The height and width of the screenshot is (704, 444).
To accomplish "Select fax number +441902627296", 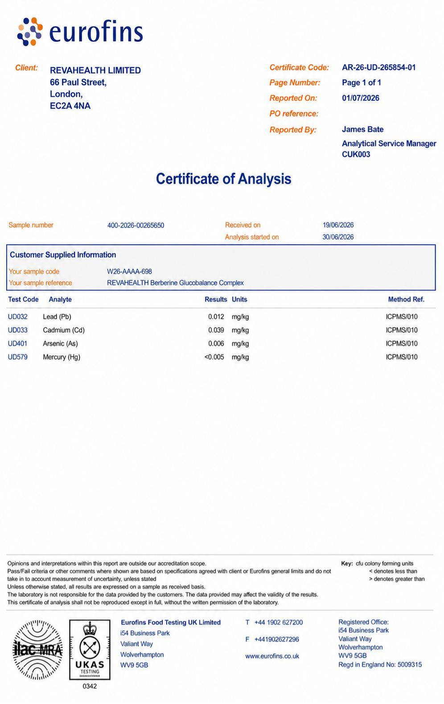I will pos(277,639).
